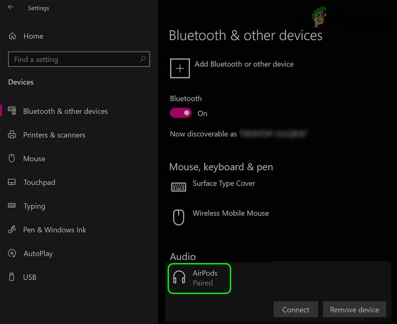This screenshot has height=324, width=397.
Task: Open Pen & Windows Ink settings
Action: [55, 230]
